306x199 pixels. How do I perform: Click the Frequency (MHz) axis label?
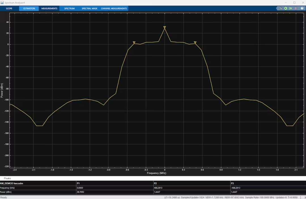click(156, 173)
